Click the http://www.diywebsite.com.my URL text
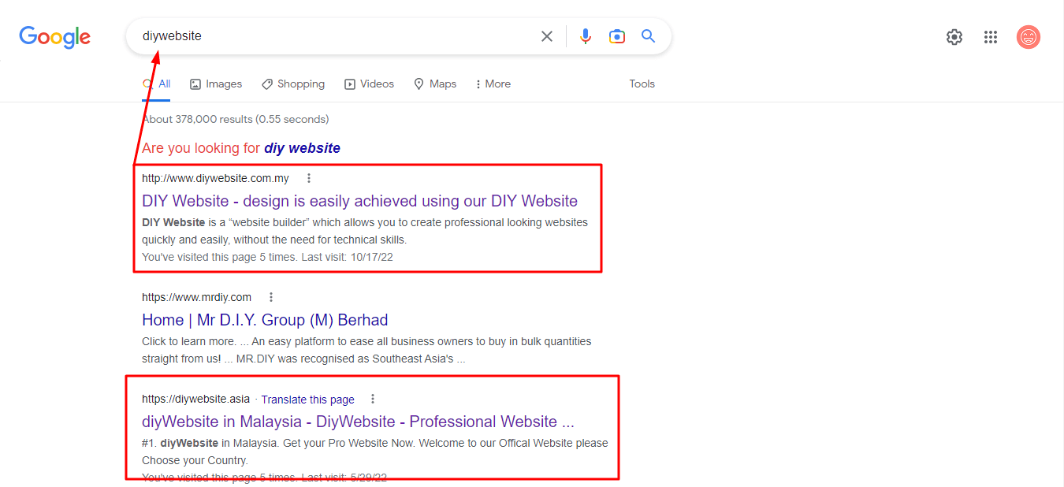1064x487 pixels. coord(215,178)
